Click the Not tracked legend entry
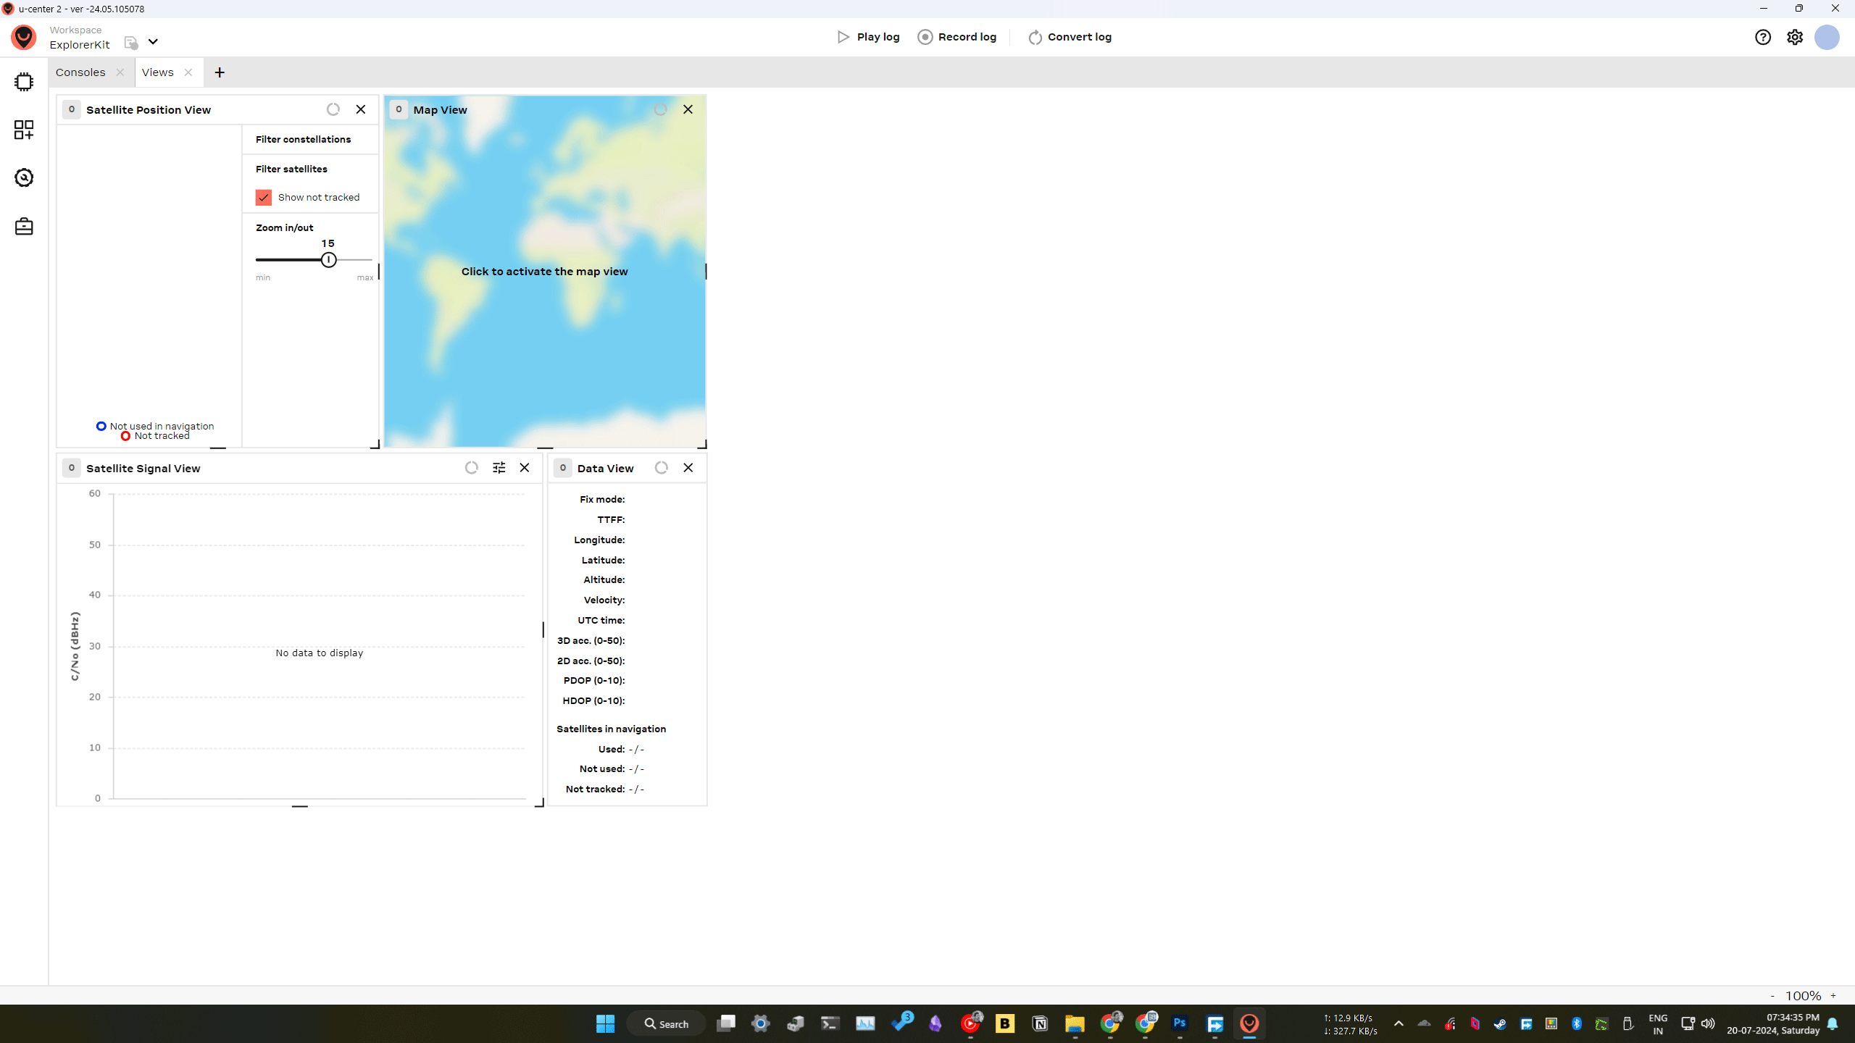1855x1043 pixels. (155, 436)
